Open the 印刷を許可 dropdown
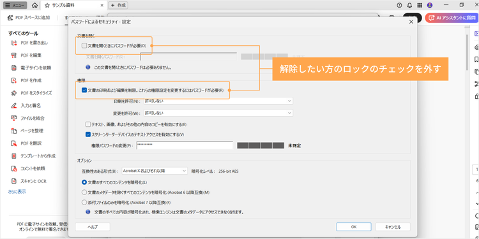This screenshot has height=239, width=479. coord(218,101)
